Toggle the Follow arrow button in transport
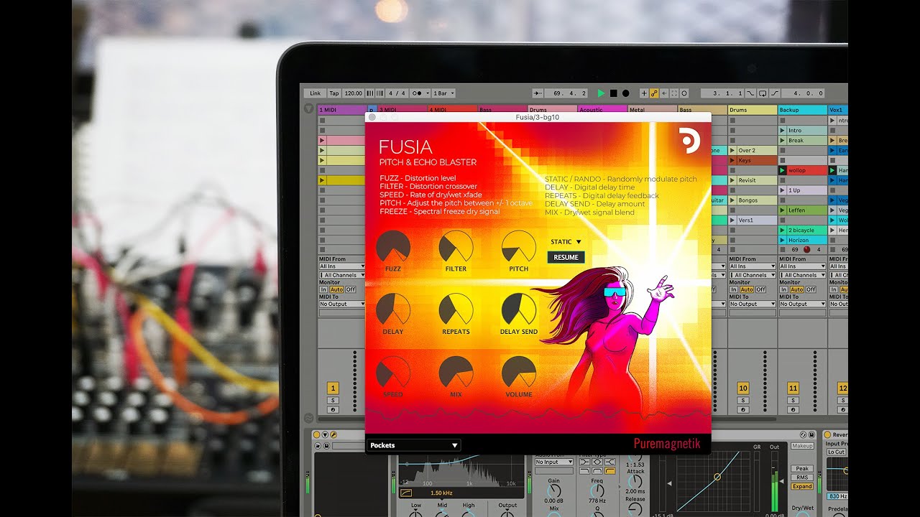The image size is (920, 517). click(538, 93)
